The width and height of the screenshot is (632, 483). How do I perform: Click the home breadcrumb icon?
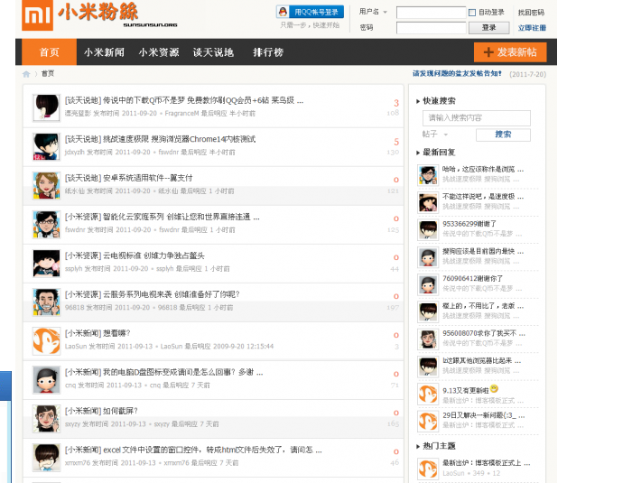click(26, 74)
